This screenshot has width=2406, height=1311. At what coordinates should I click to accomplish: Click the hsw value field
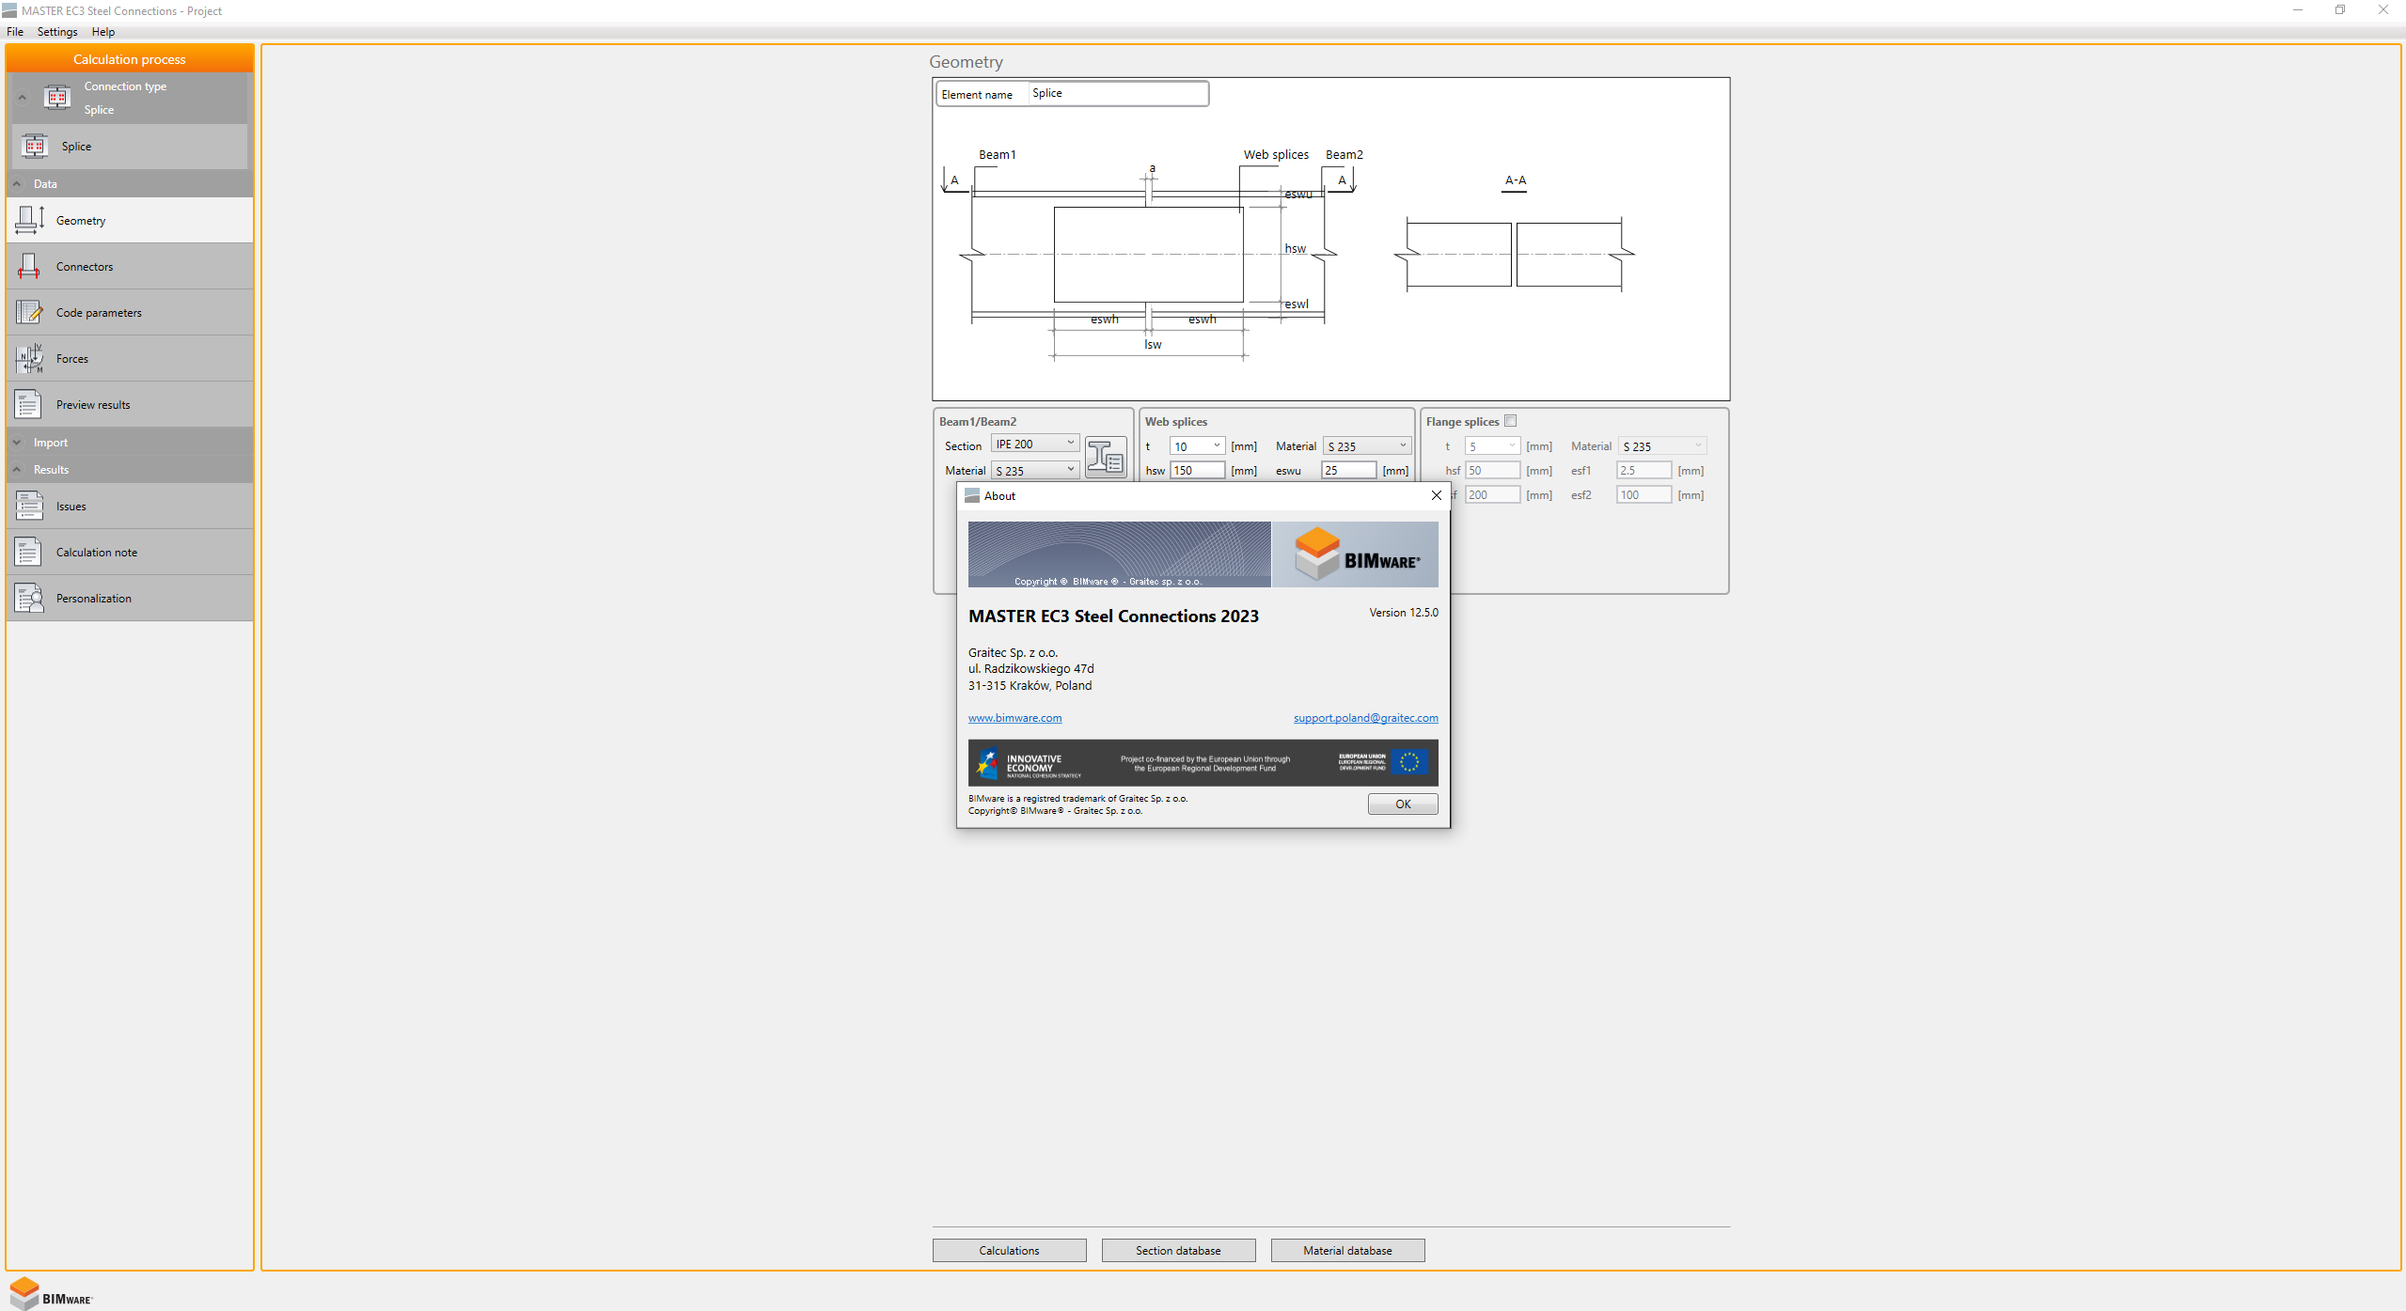[x=1197, y=471]
